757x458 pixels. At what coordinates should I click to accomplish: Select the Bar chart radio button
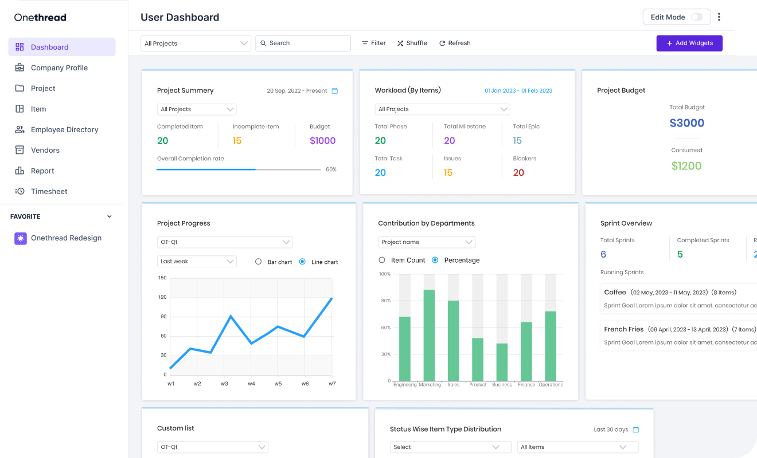[x=258, y=262]
